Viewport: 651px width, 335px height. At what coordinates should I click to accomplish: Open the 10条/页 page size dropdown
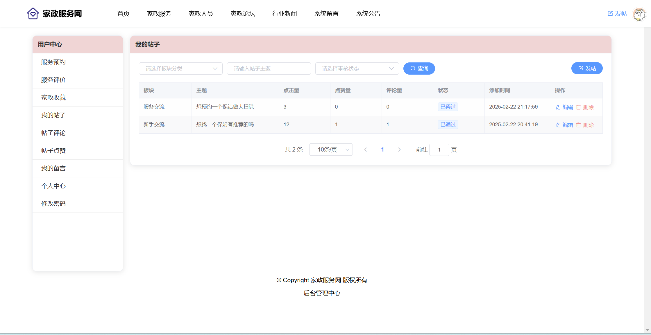pyautogui.click(x=331, y=150)
